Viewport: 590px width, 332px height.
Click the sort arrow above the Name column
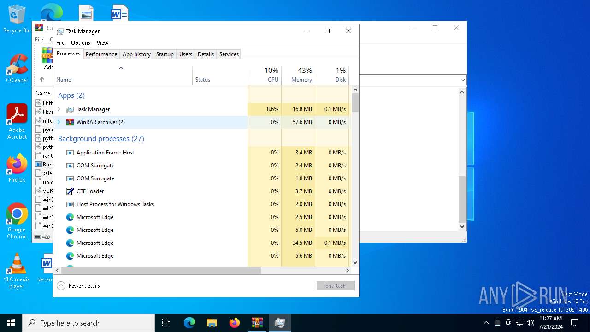click(x=121, y=68)
